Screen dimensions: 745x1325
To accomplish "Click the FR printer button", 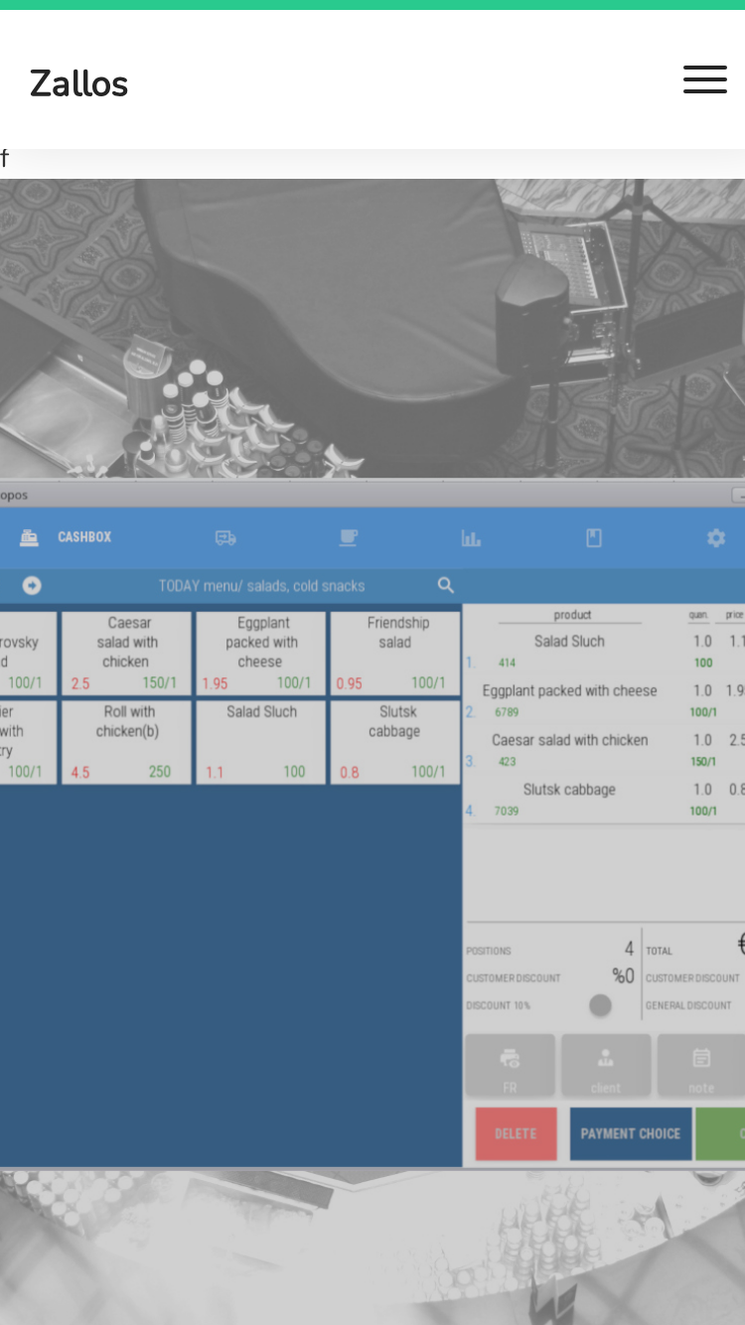I will coord(510,1065).
